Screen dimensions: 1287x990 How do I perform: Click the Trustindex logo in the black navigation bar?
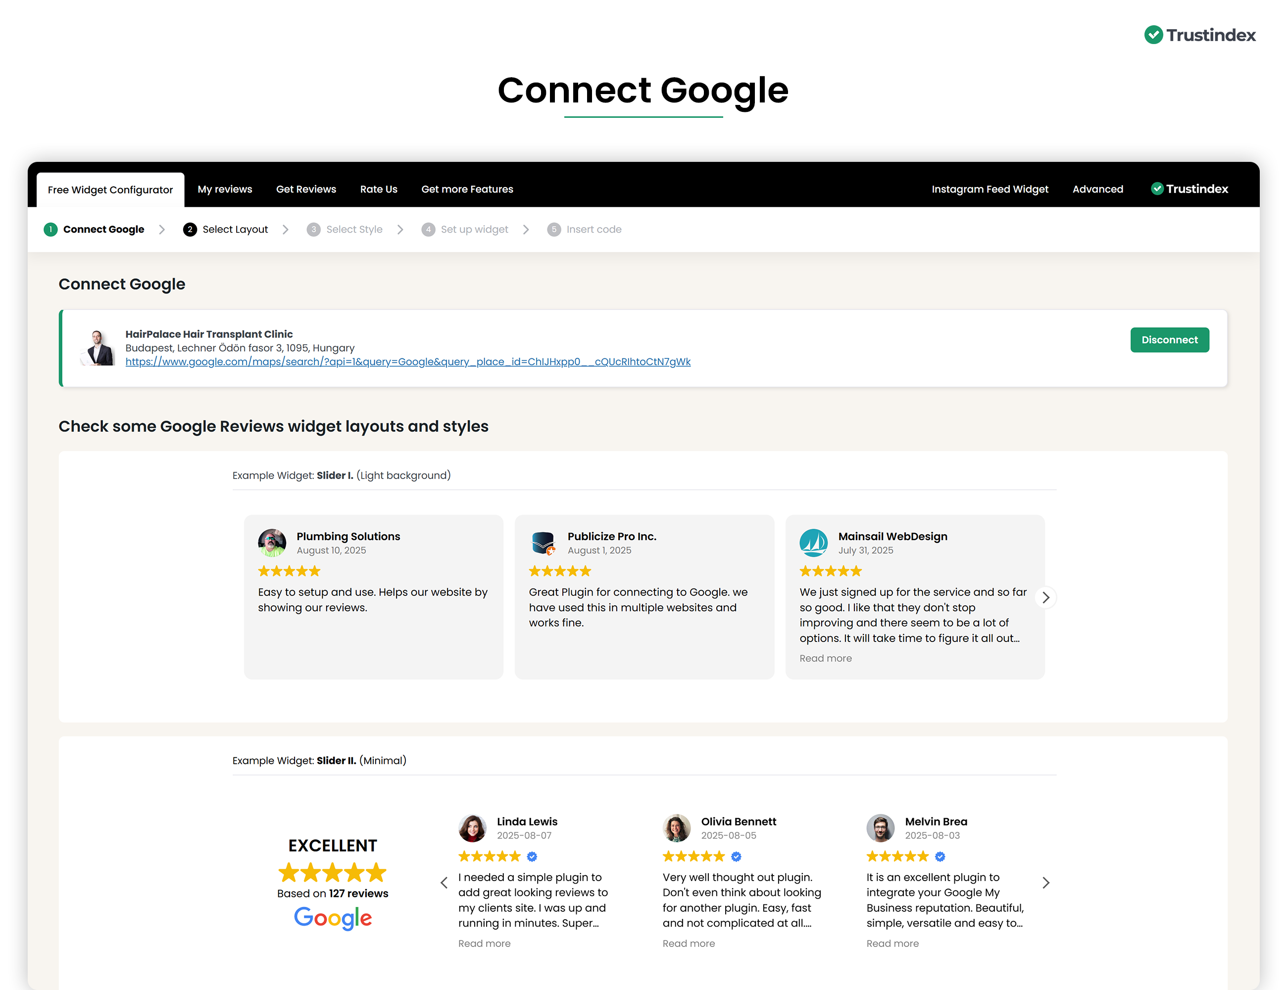pyautogui.click(x=1189, y=189)
